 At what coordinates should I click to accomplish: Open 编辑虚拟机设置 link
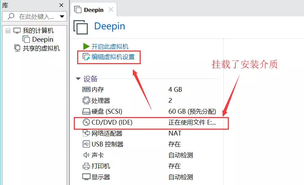tap(113, 57)
